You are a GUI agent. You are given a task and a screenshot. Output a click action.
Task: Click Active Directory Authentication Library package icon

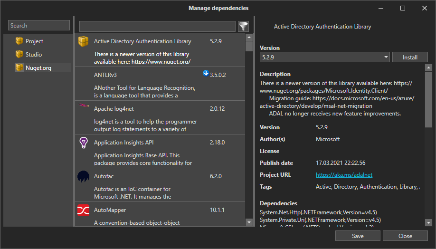84,41
